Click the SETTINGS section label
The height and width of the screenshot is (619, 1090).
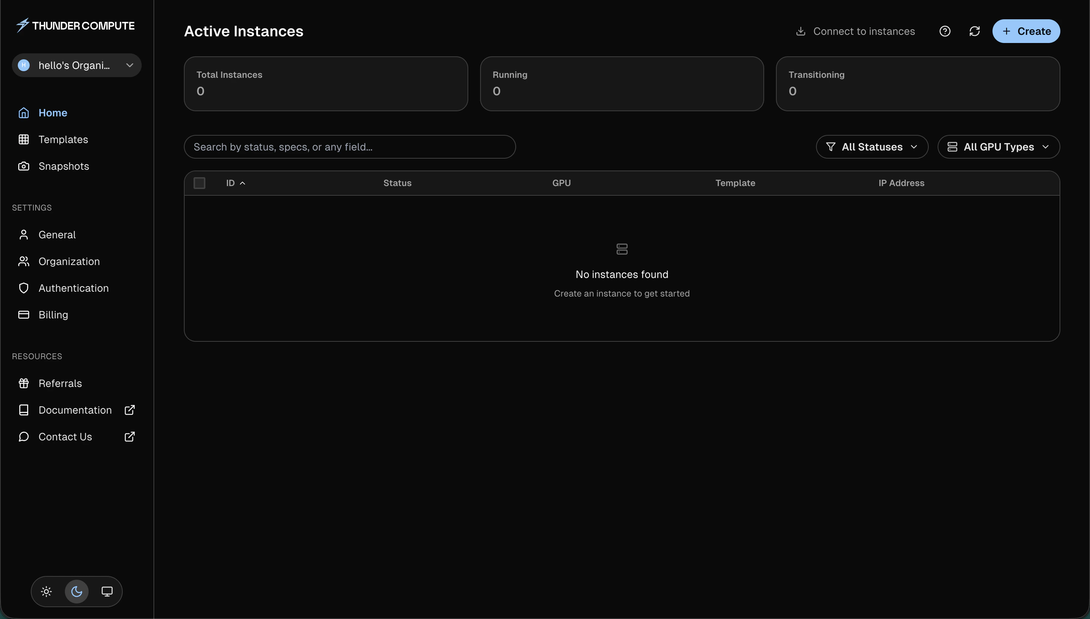(32, 208)
